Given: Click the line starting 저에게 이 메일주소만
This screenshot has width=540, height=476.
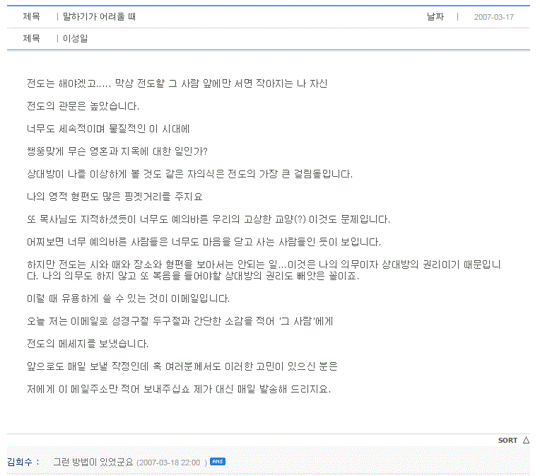Looking at the screenshot, I should (x=179, y=389).
